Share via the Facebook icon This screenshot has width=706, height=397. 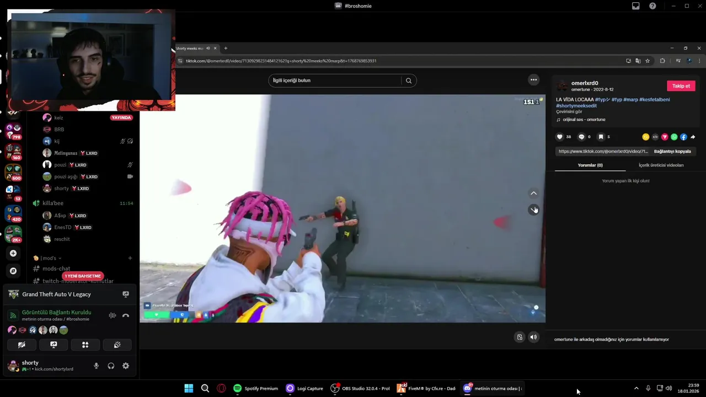pos(683,137)
